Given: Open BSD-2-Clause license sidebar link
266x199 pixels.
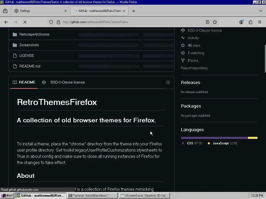Looking at the screenshot, I should (x=205, y=31).
